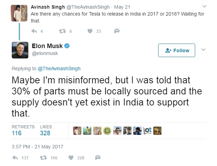Click the green G avatar among likers

tap(107, 131)
